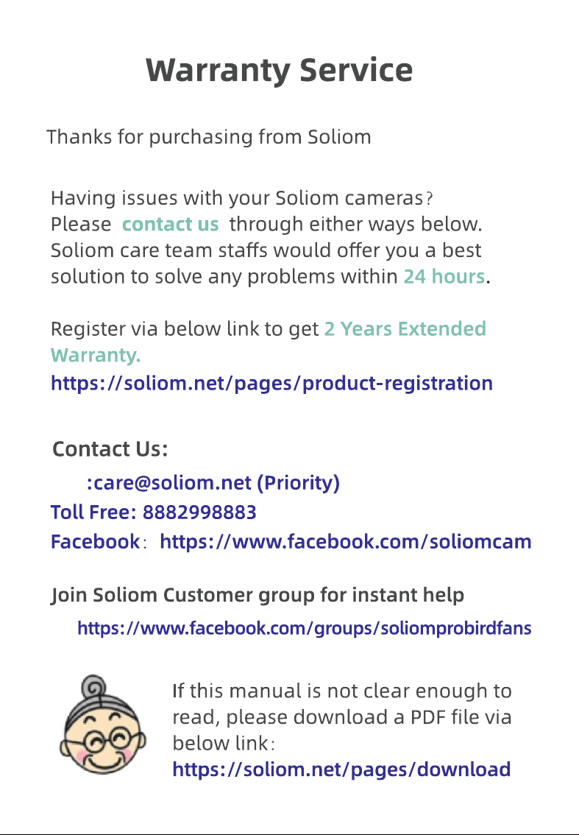Click 'Join Soliom Customer group for instant help'
579x835 pixels.
257,595
